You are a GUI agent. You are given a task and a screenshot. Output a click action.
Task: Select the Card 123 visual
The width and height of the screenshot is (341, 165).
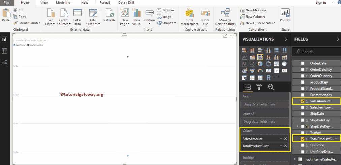click(268, 71)
